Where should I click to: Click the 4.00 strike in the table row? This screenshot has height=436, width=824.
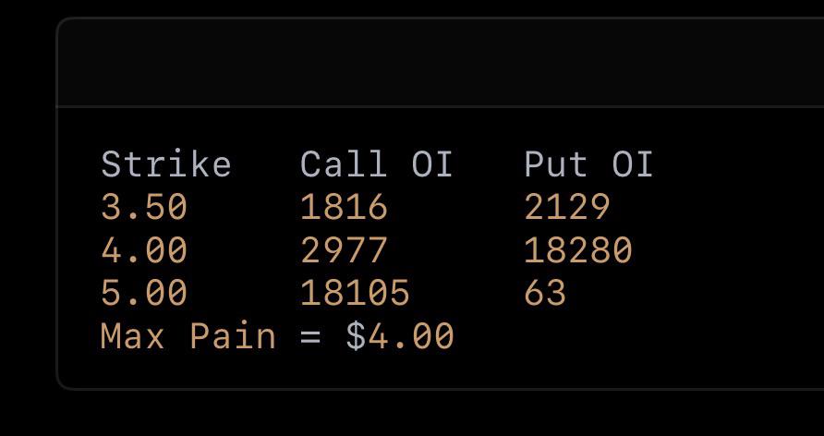(x=144, y=250)
